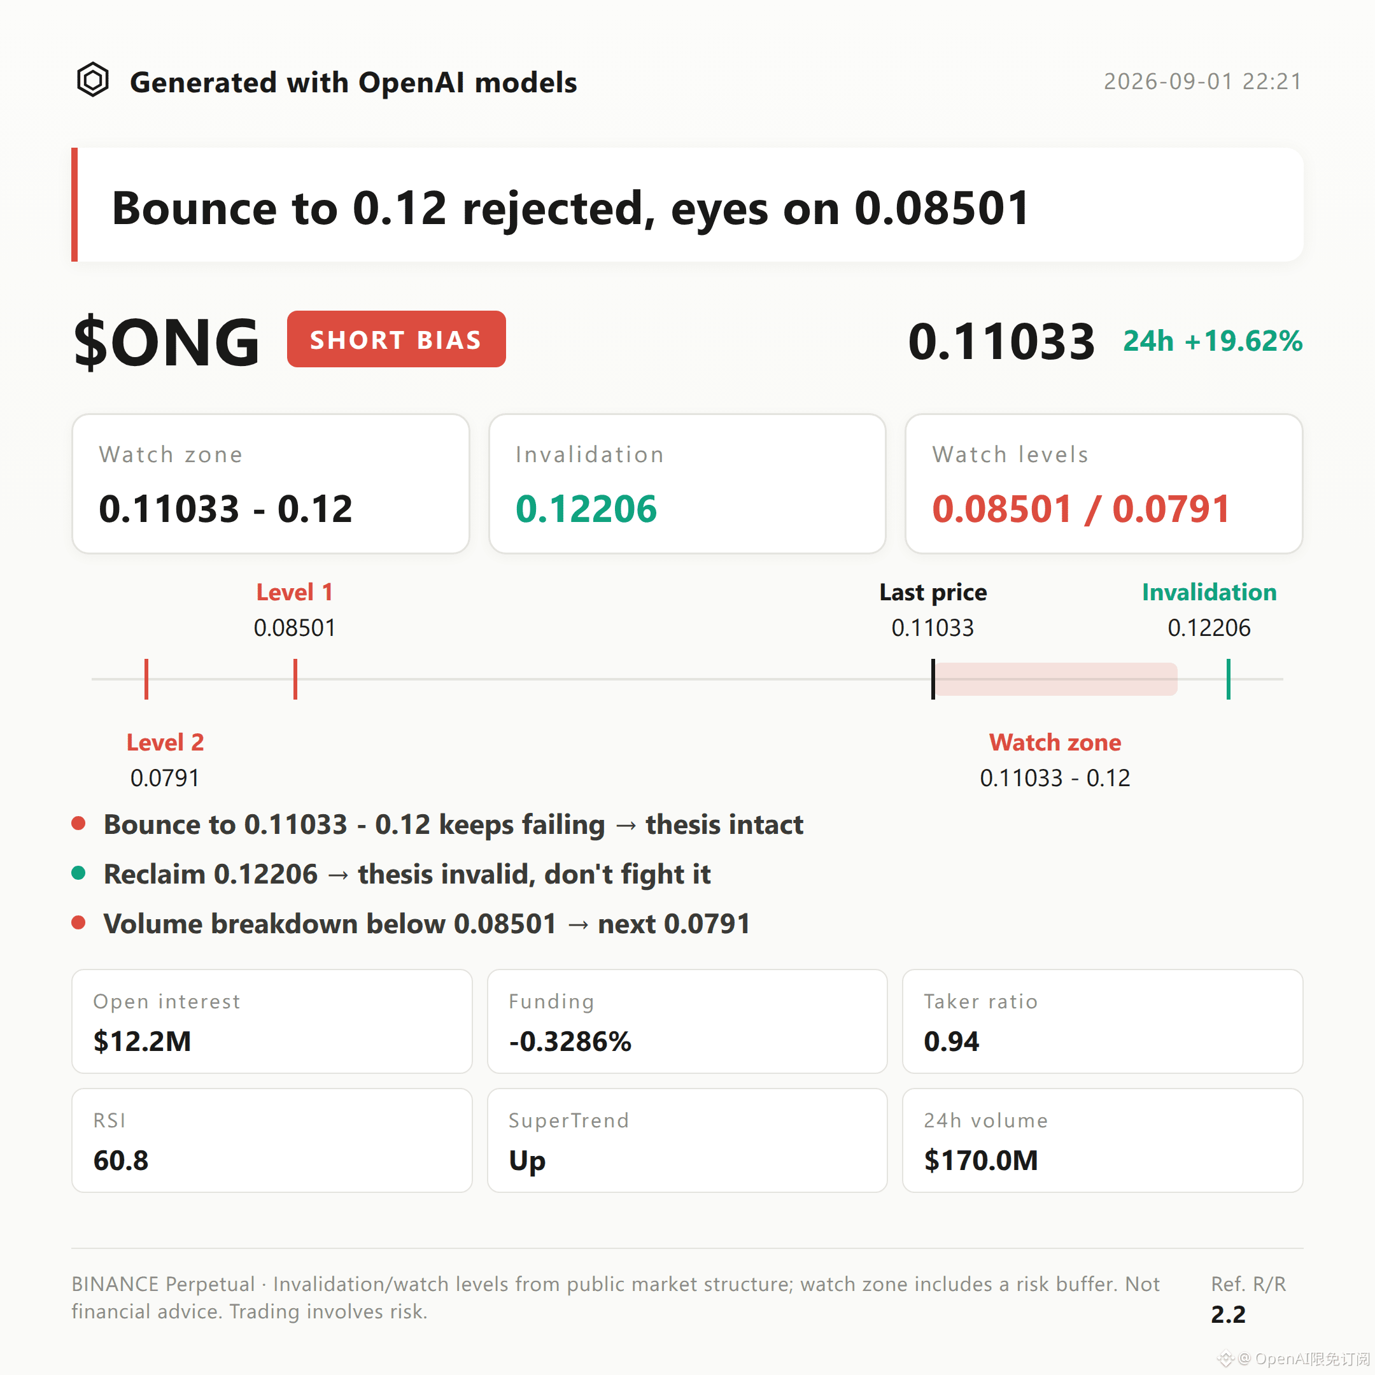Viewport: 1375px width, 1375px height.
Task: Click the 24h +19.62% change label
Action: tap(1213, 341)
